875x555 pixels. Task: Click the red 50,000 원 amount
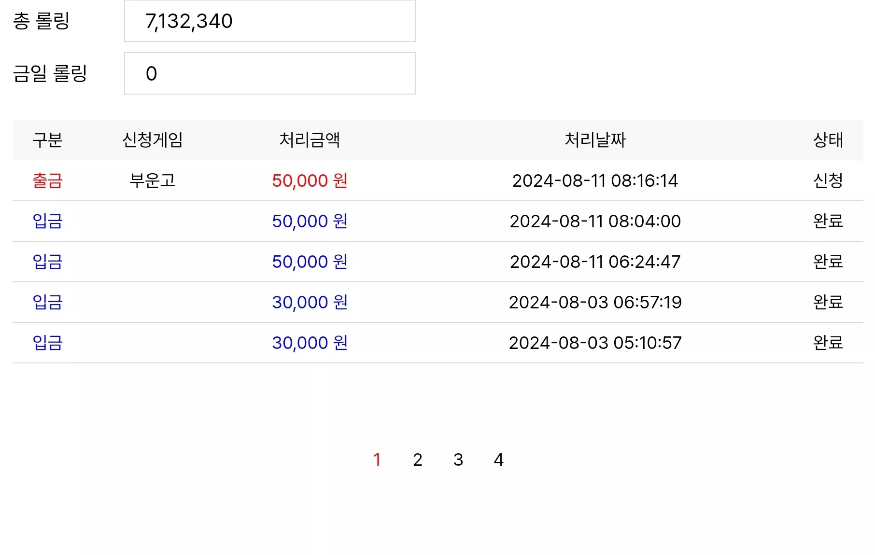point(310,180)
